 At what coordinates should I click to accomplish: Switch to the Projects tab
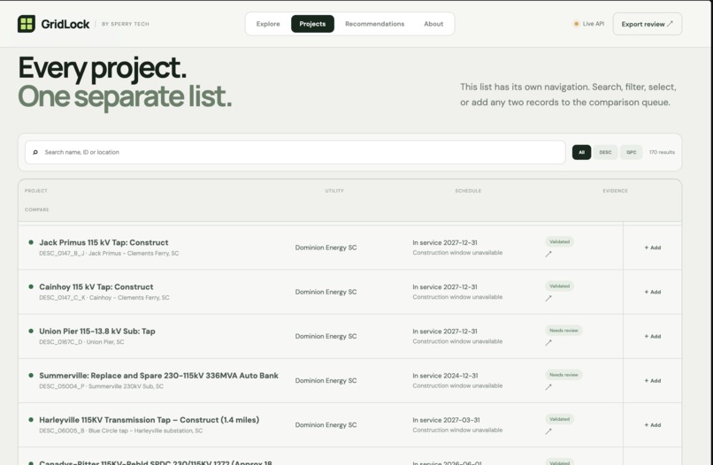[x=312, y=24]
